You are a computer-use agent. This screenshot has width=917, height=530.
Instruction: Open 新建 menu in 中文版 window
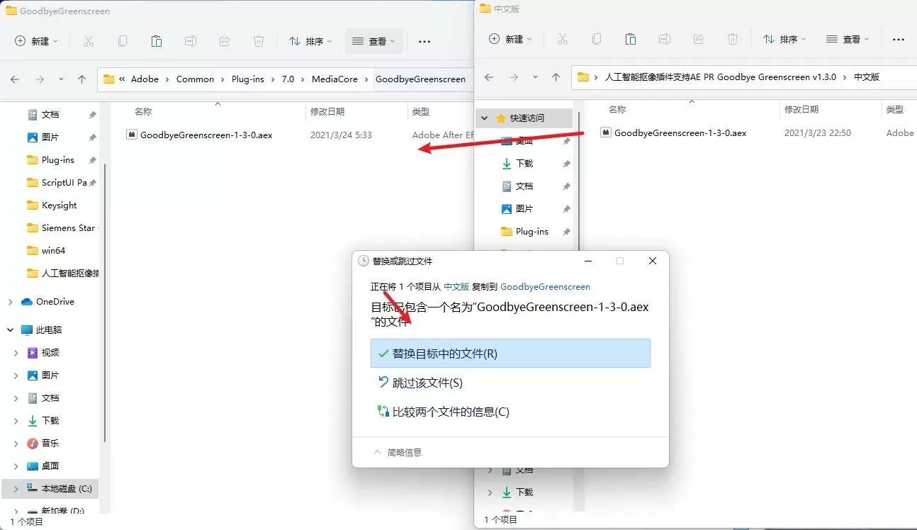click(510, 39)
